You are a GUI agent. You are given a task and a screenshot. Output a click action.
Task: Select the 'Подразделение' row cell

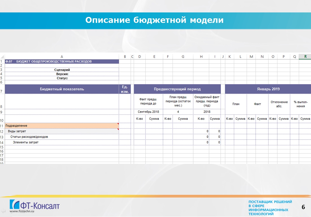pyautogui.click(x=62, y=126)
